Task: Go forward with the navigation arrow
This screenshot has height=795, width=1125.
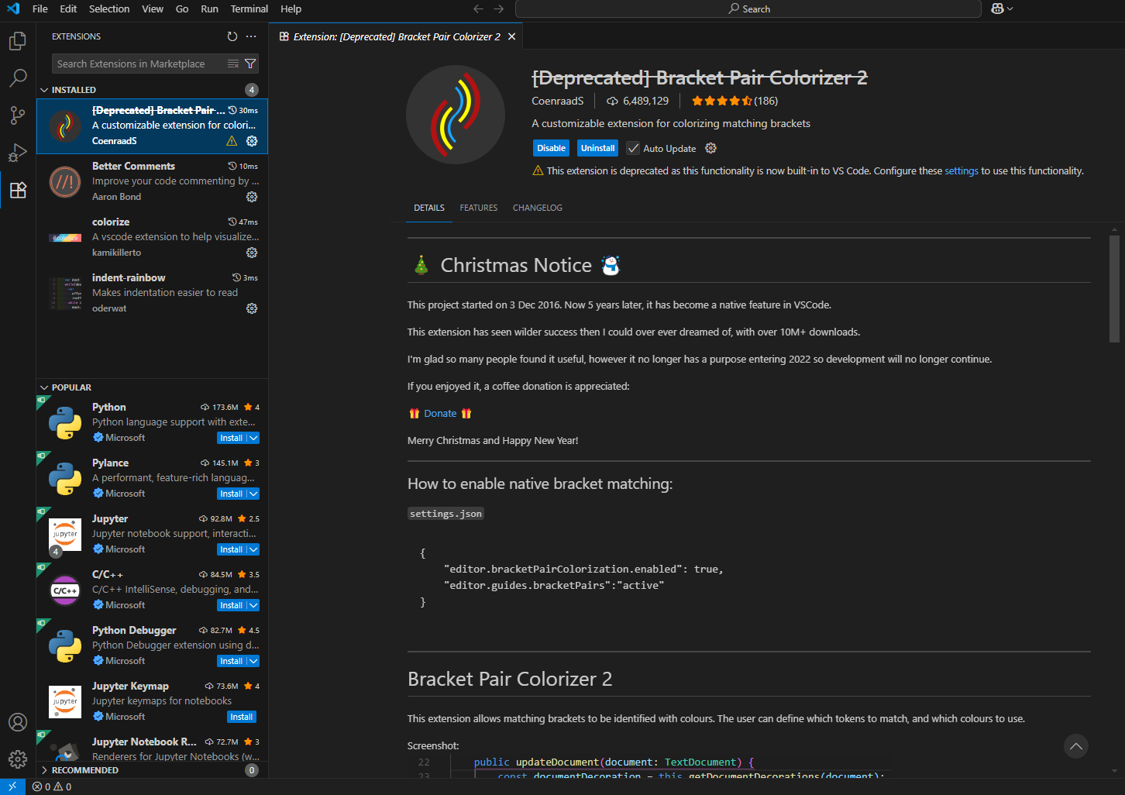Action: pos(499,9)
